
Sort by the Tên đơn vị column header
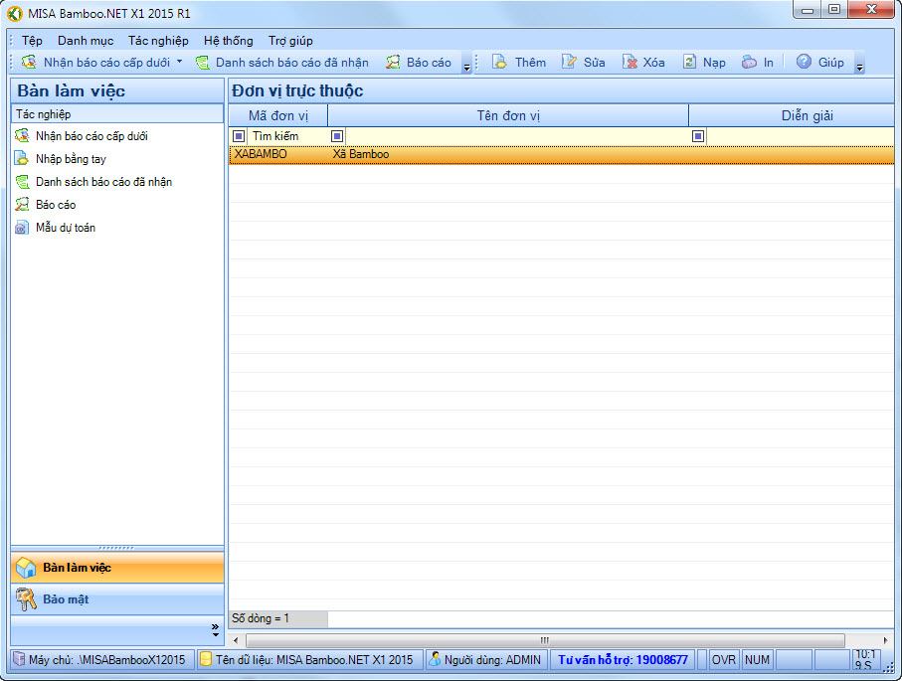click(x=508, y=115)
